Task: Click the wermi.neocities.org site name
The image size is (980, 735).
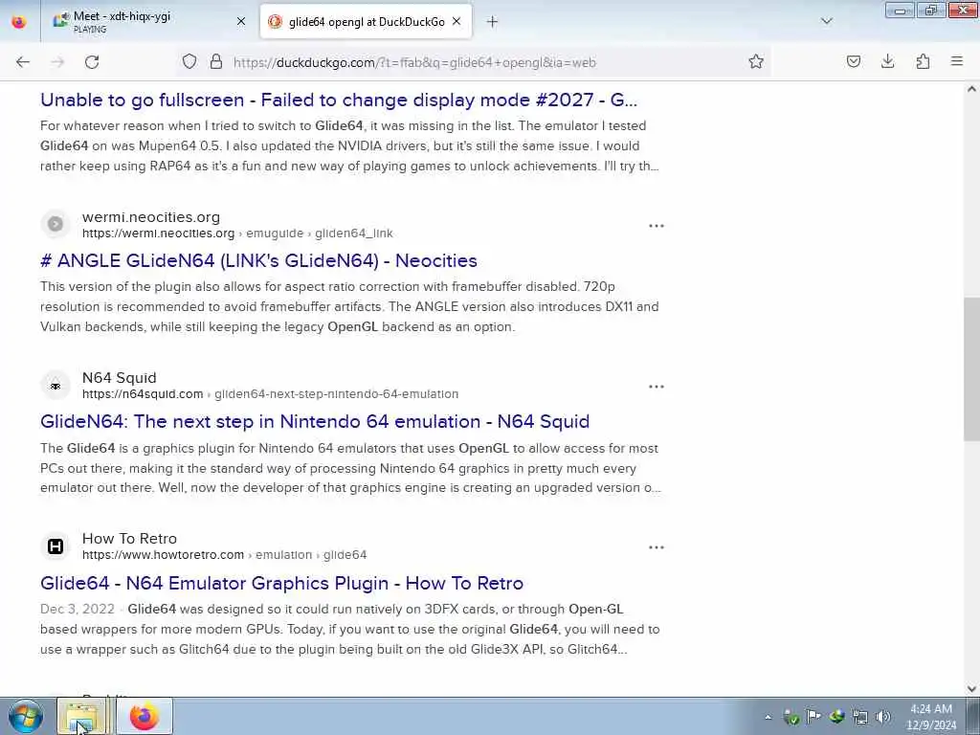Action: coord(150,217)
